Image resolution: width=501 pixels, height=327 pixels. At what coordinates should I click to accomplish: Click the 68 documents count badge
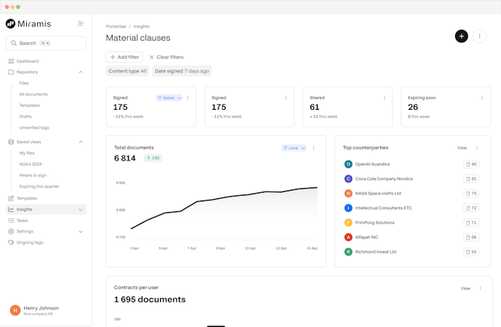tap(471, 238)
